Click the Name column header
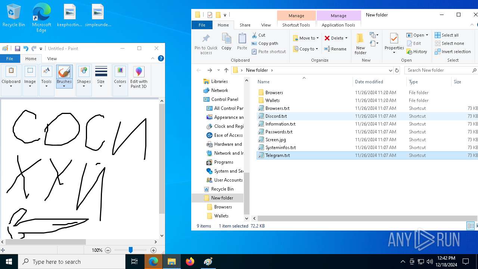Screen dimensions: 478x269 pos(304,82)
